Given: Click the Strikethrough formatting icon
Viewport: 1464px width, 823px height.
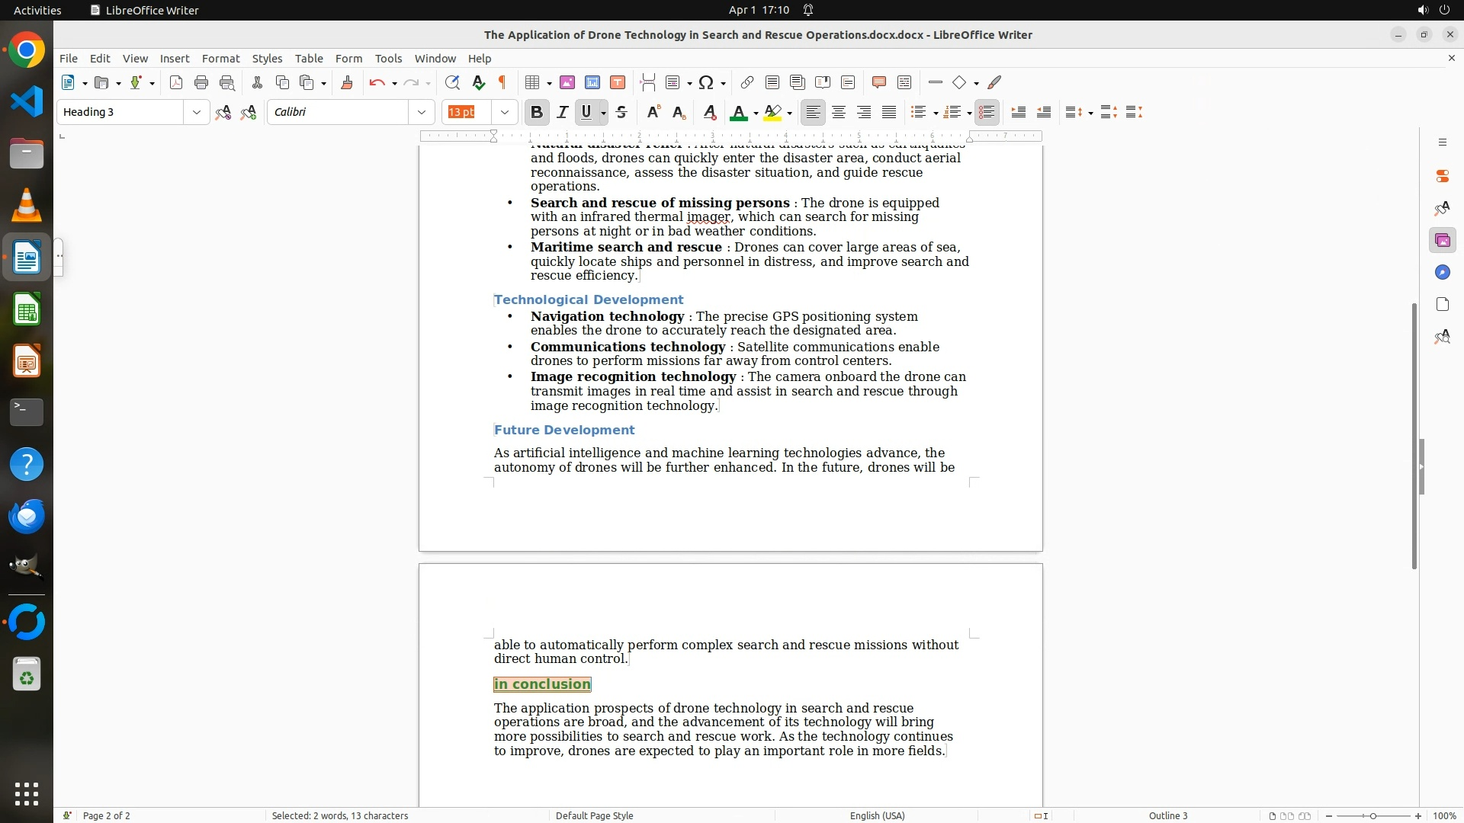Looking at the screenshot, I should 621,112.
